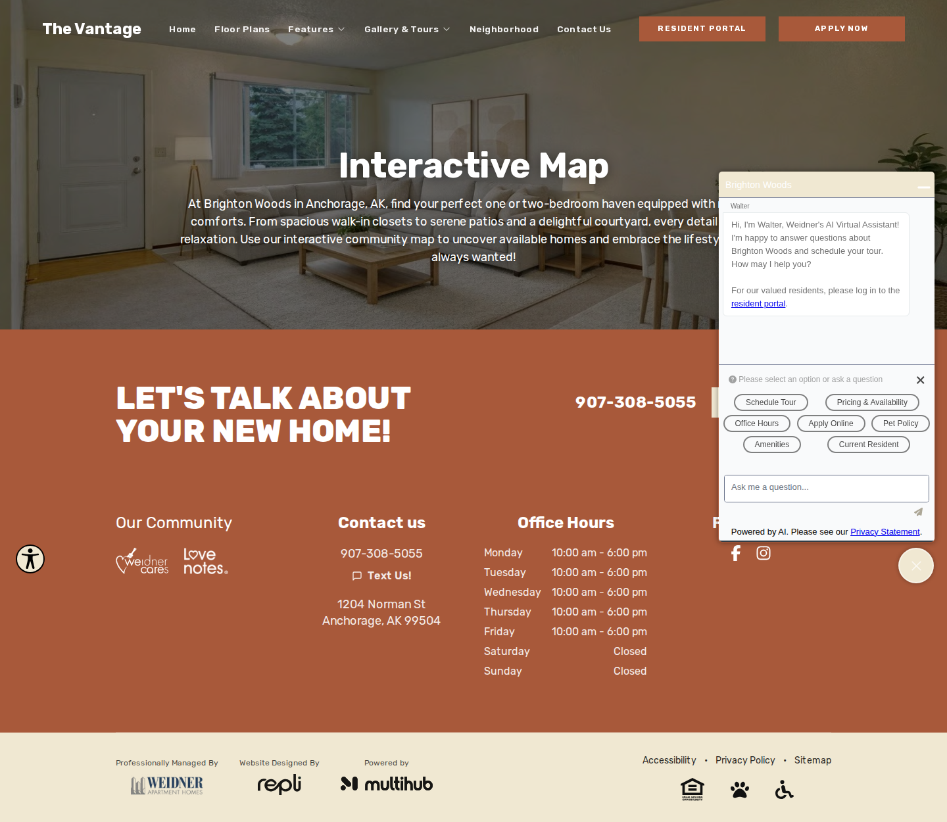The width and height of the screenshot is (947, 822).
Task: Expand the Gallery & Tours dropdown
Action: pyautogui.click(x=407, y=30)
